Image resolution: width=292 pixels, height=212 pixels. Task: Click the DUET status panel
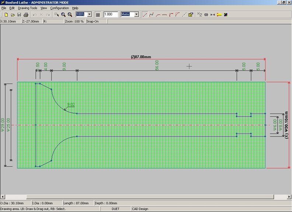tap(115, 209)
